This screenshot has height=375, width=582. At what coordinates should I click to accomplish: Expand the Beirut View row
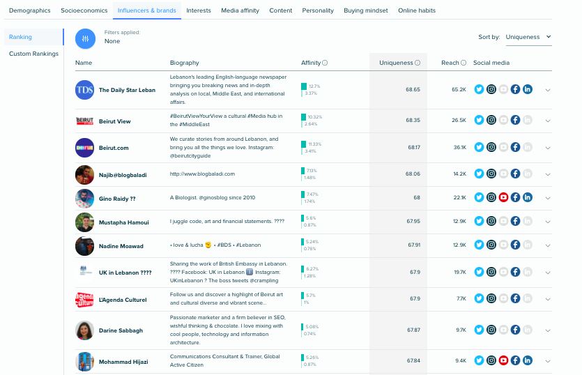point(548,121)
